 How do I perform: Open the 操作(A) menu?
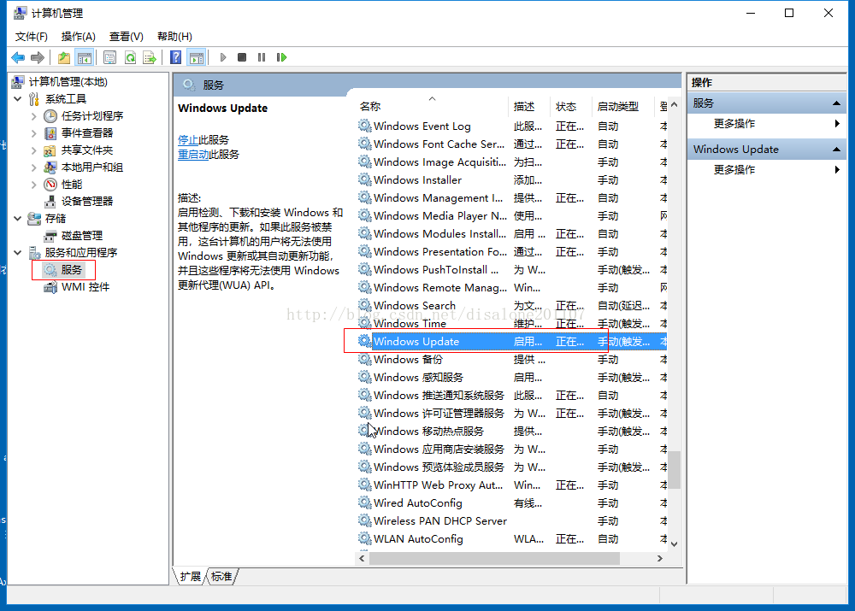pyautogui.click(x=79, y=37)
